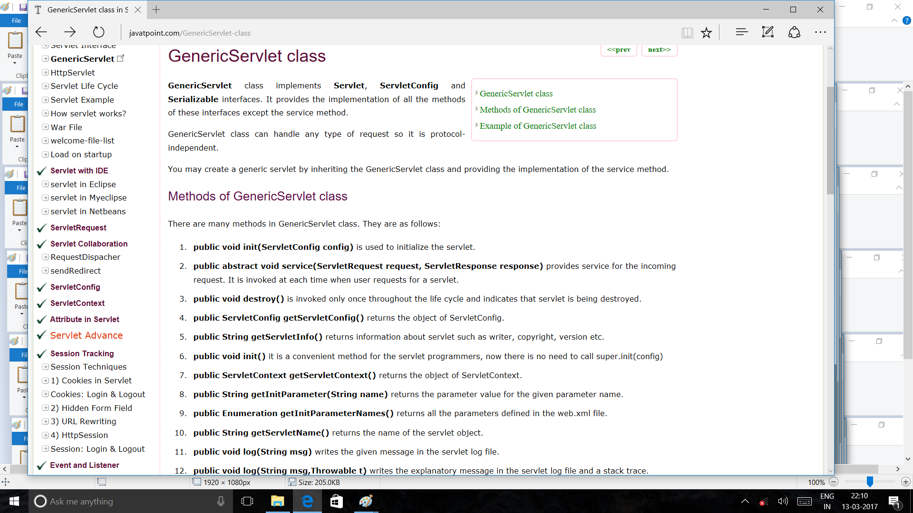Open Edge More actions menu
The image size is (913, 513).
(820, 32)
